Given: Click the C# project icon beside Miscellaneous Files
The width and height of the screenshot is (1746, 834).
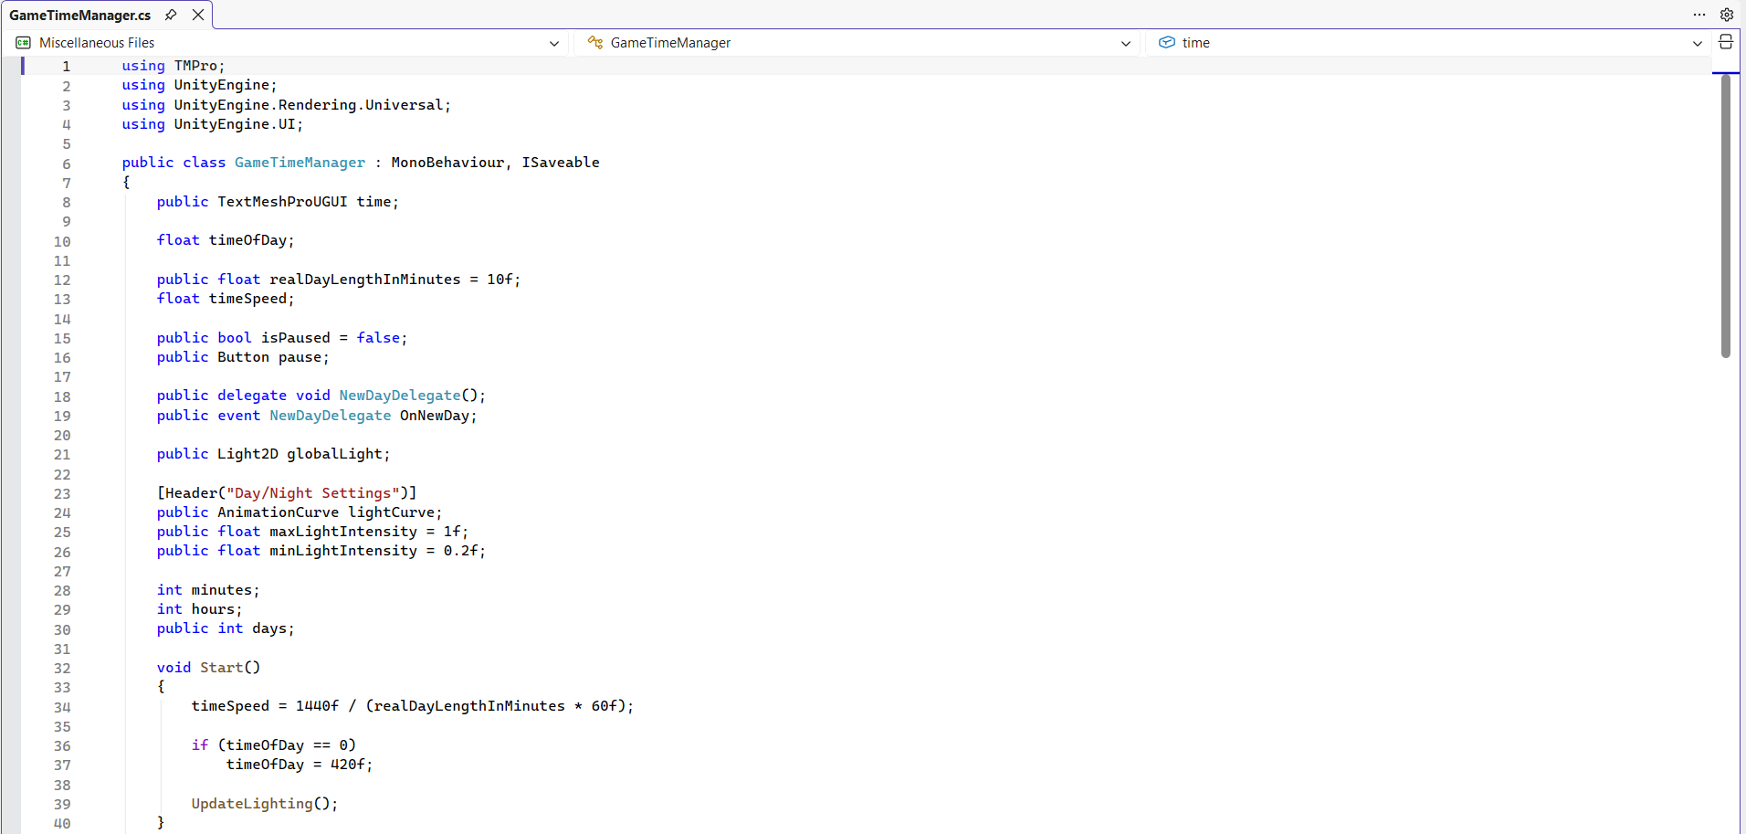Looking at the screenshot, I should (23, 43).
